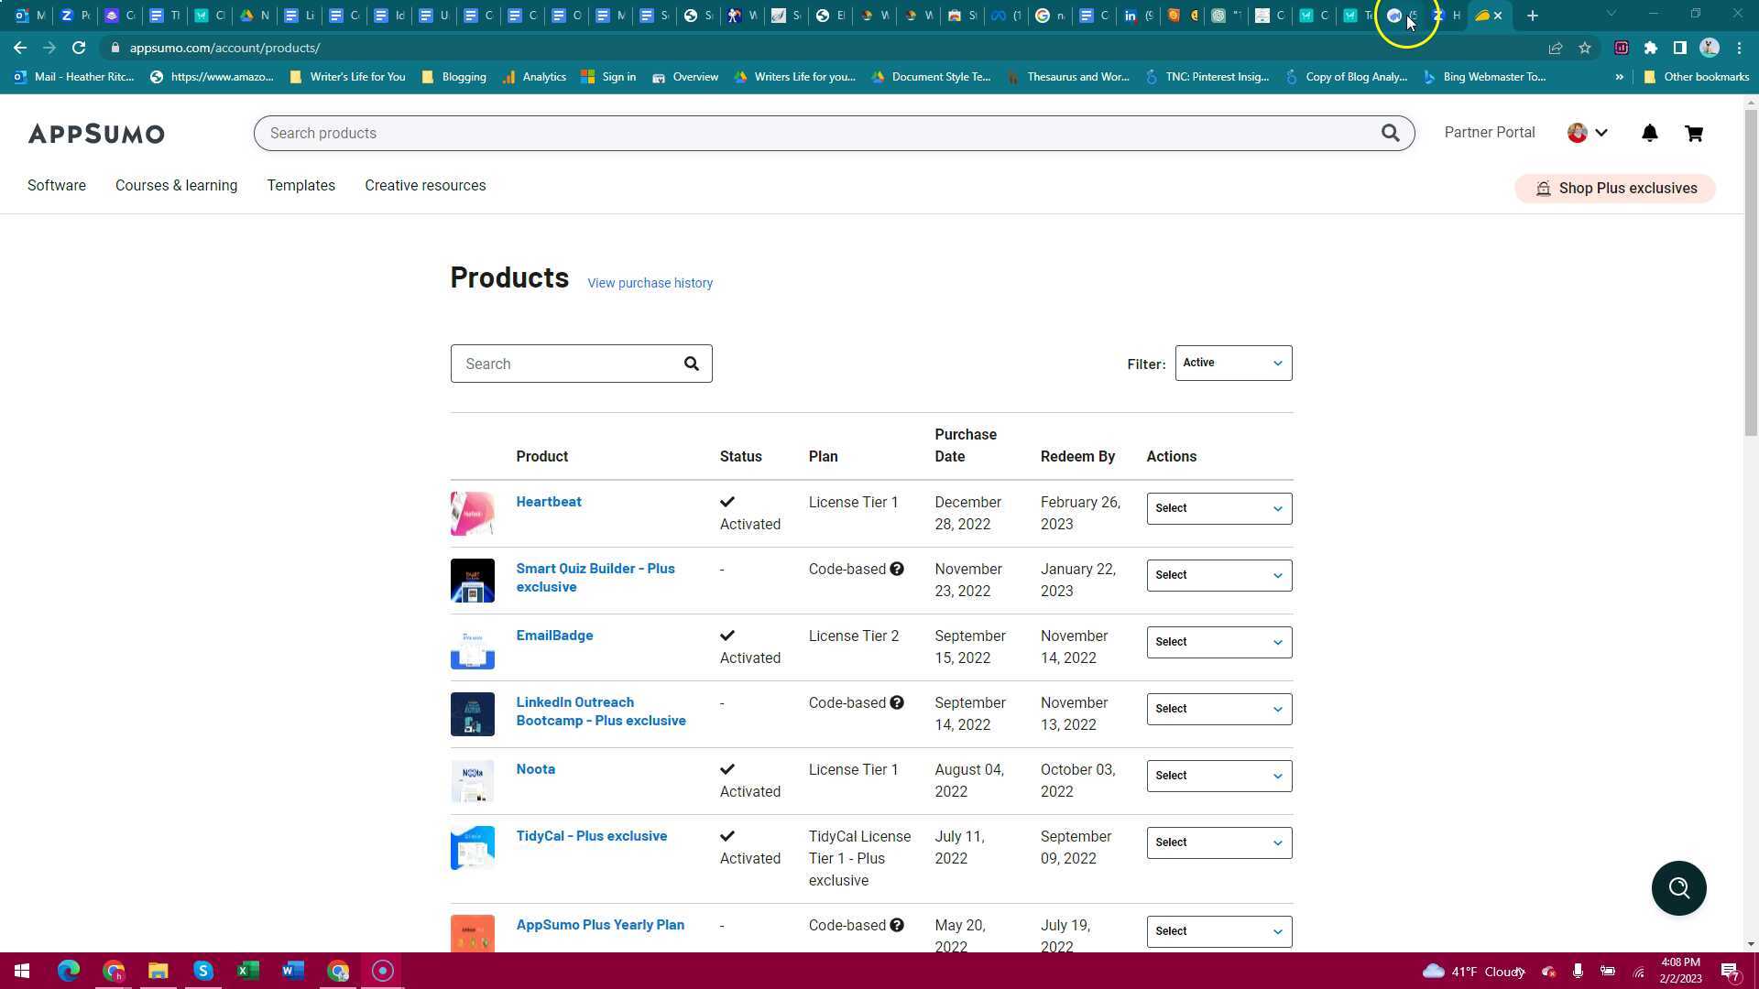Open the Noota actions Select dropdown
This screenshot has height=989, width=1759.
pos(1218,776)
